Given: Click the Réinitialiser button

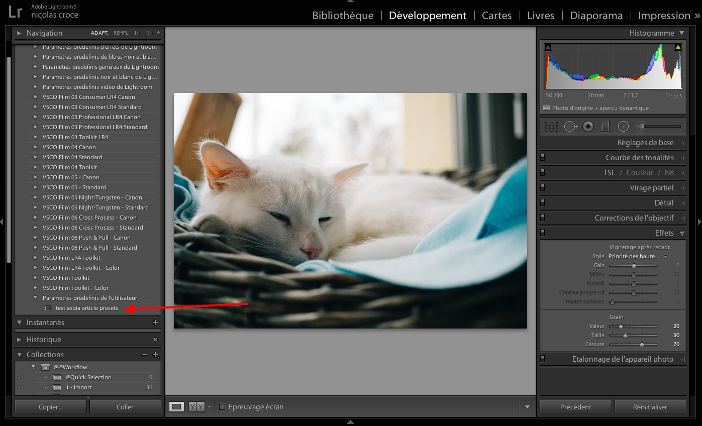Looking at the screenshot, I should coord(650,407).
